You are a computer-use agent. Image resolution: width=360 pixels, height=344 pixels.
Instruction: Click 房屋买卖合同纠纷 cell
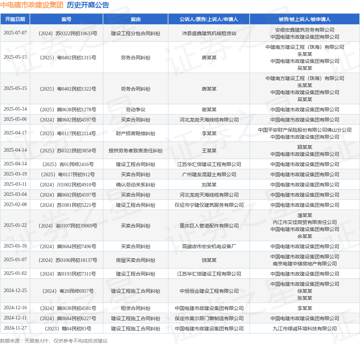[135, 260]
